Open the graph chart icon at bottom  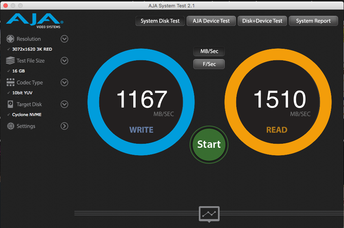point(209,214)
